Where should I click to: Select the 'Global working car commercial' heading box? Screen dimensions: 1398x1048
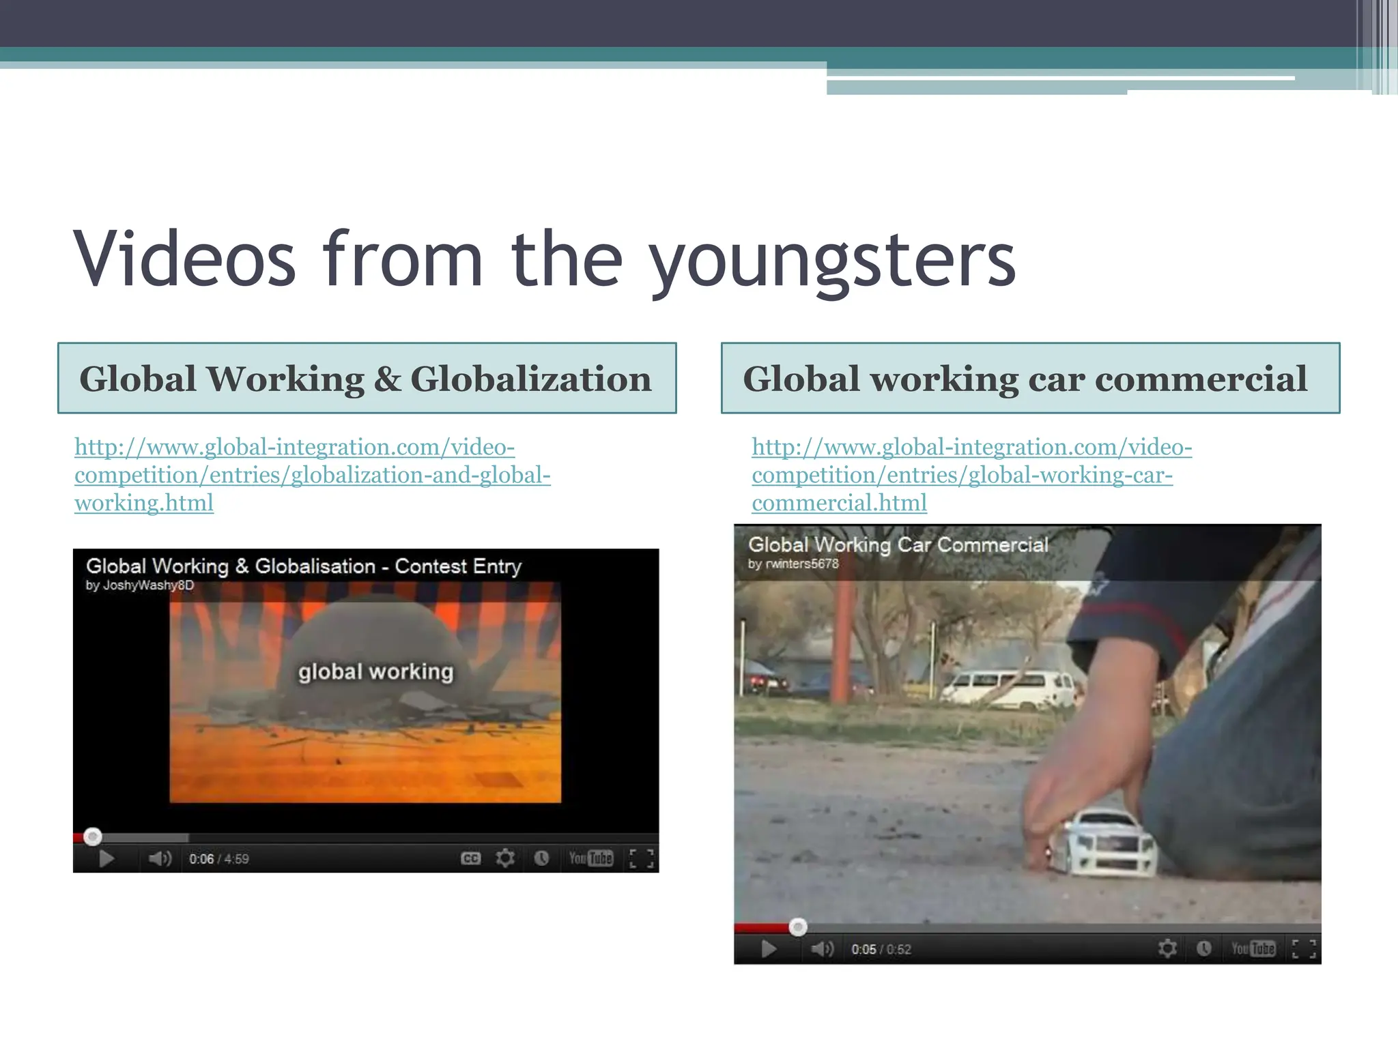coord(1031,378)
